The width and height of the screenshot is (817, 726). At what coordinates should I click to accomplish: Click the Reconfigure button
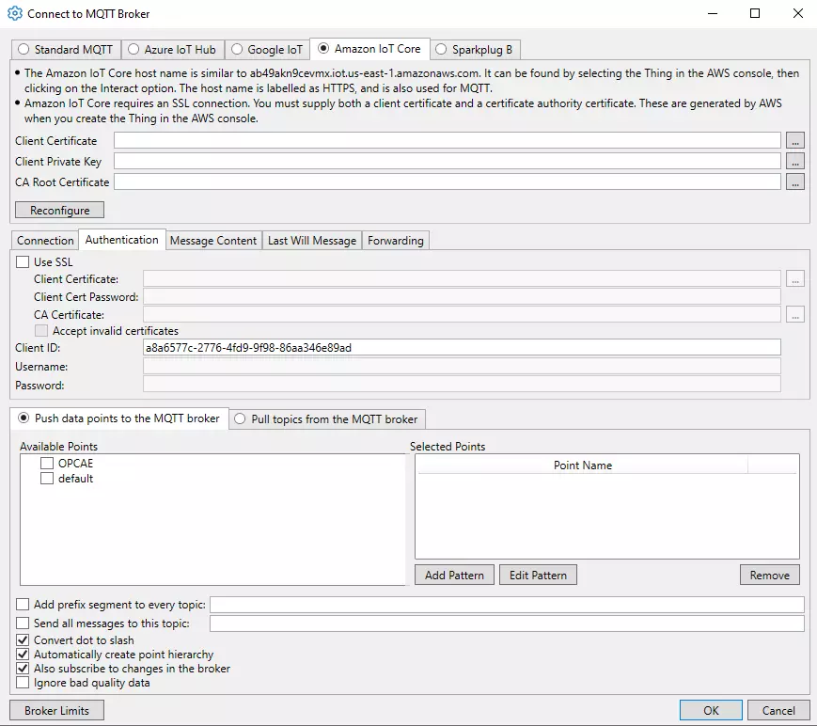click(x=59, y=210)
